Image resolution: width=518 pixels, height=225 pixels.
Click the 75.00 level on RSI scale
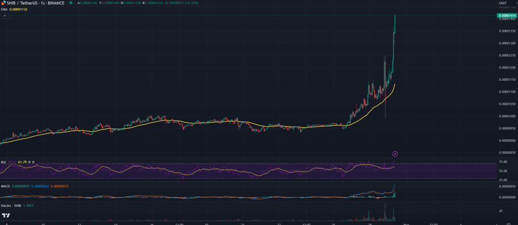[x=504, y=162]
